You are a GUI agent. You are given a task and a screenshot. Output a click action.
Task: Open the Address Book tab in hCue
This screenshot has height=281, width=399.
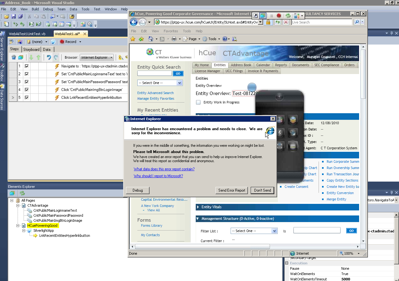tap(241, 65)
